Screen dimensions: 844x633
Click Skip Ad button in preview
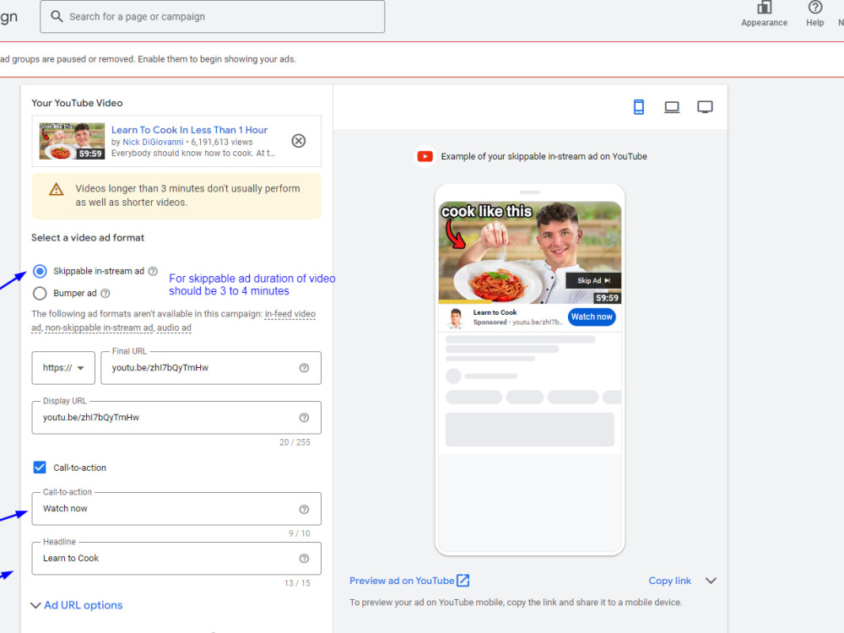(593, 280)
